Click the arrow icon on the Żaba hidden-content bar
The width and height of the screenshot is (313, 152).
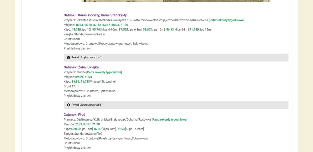[x=69, y=105]
